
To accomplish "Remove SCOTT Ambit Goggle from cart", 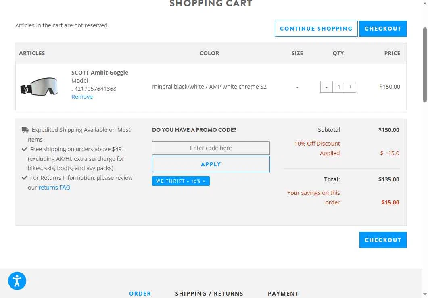I will point(82,97).
